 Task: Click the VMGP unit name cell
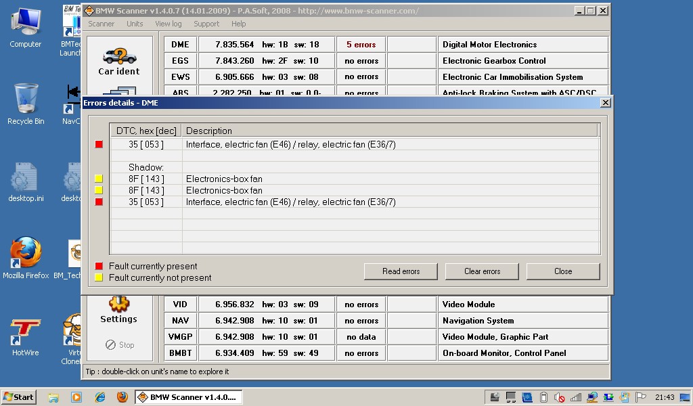pos(180,336)
